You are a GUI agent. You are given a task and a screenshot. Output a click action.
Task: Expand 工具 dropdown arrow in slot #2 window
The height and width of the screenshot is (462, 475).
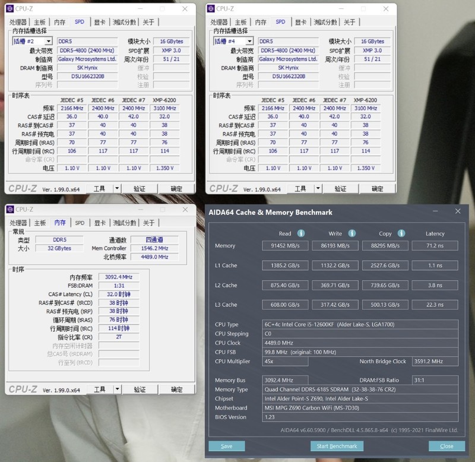[x=117, y=188]
